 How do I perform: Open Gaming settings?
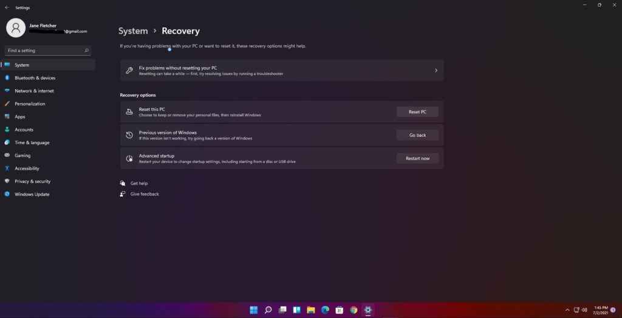[48, 156]
